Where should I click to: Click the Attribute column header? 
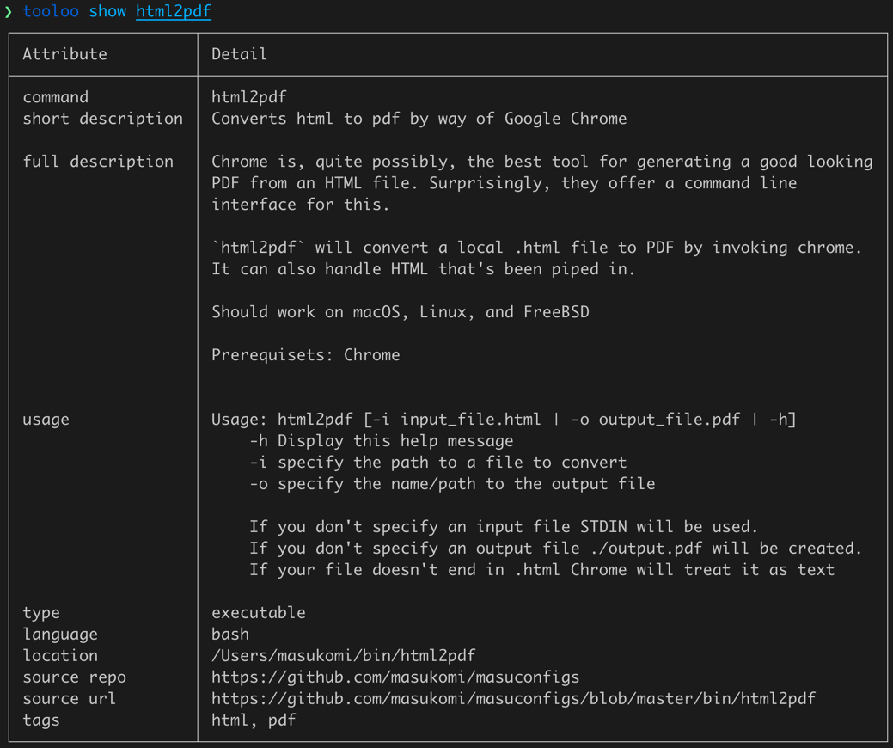[x=64, y=53]
